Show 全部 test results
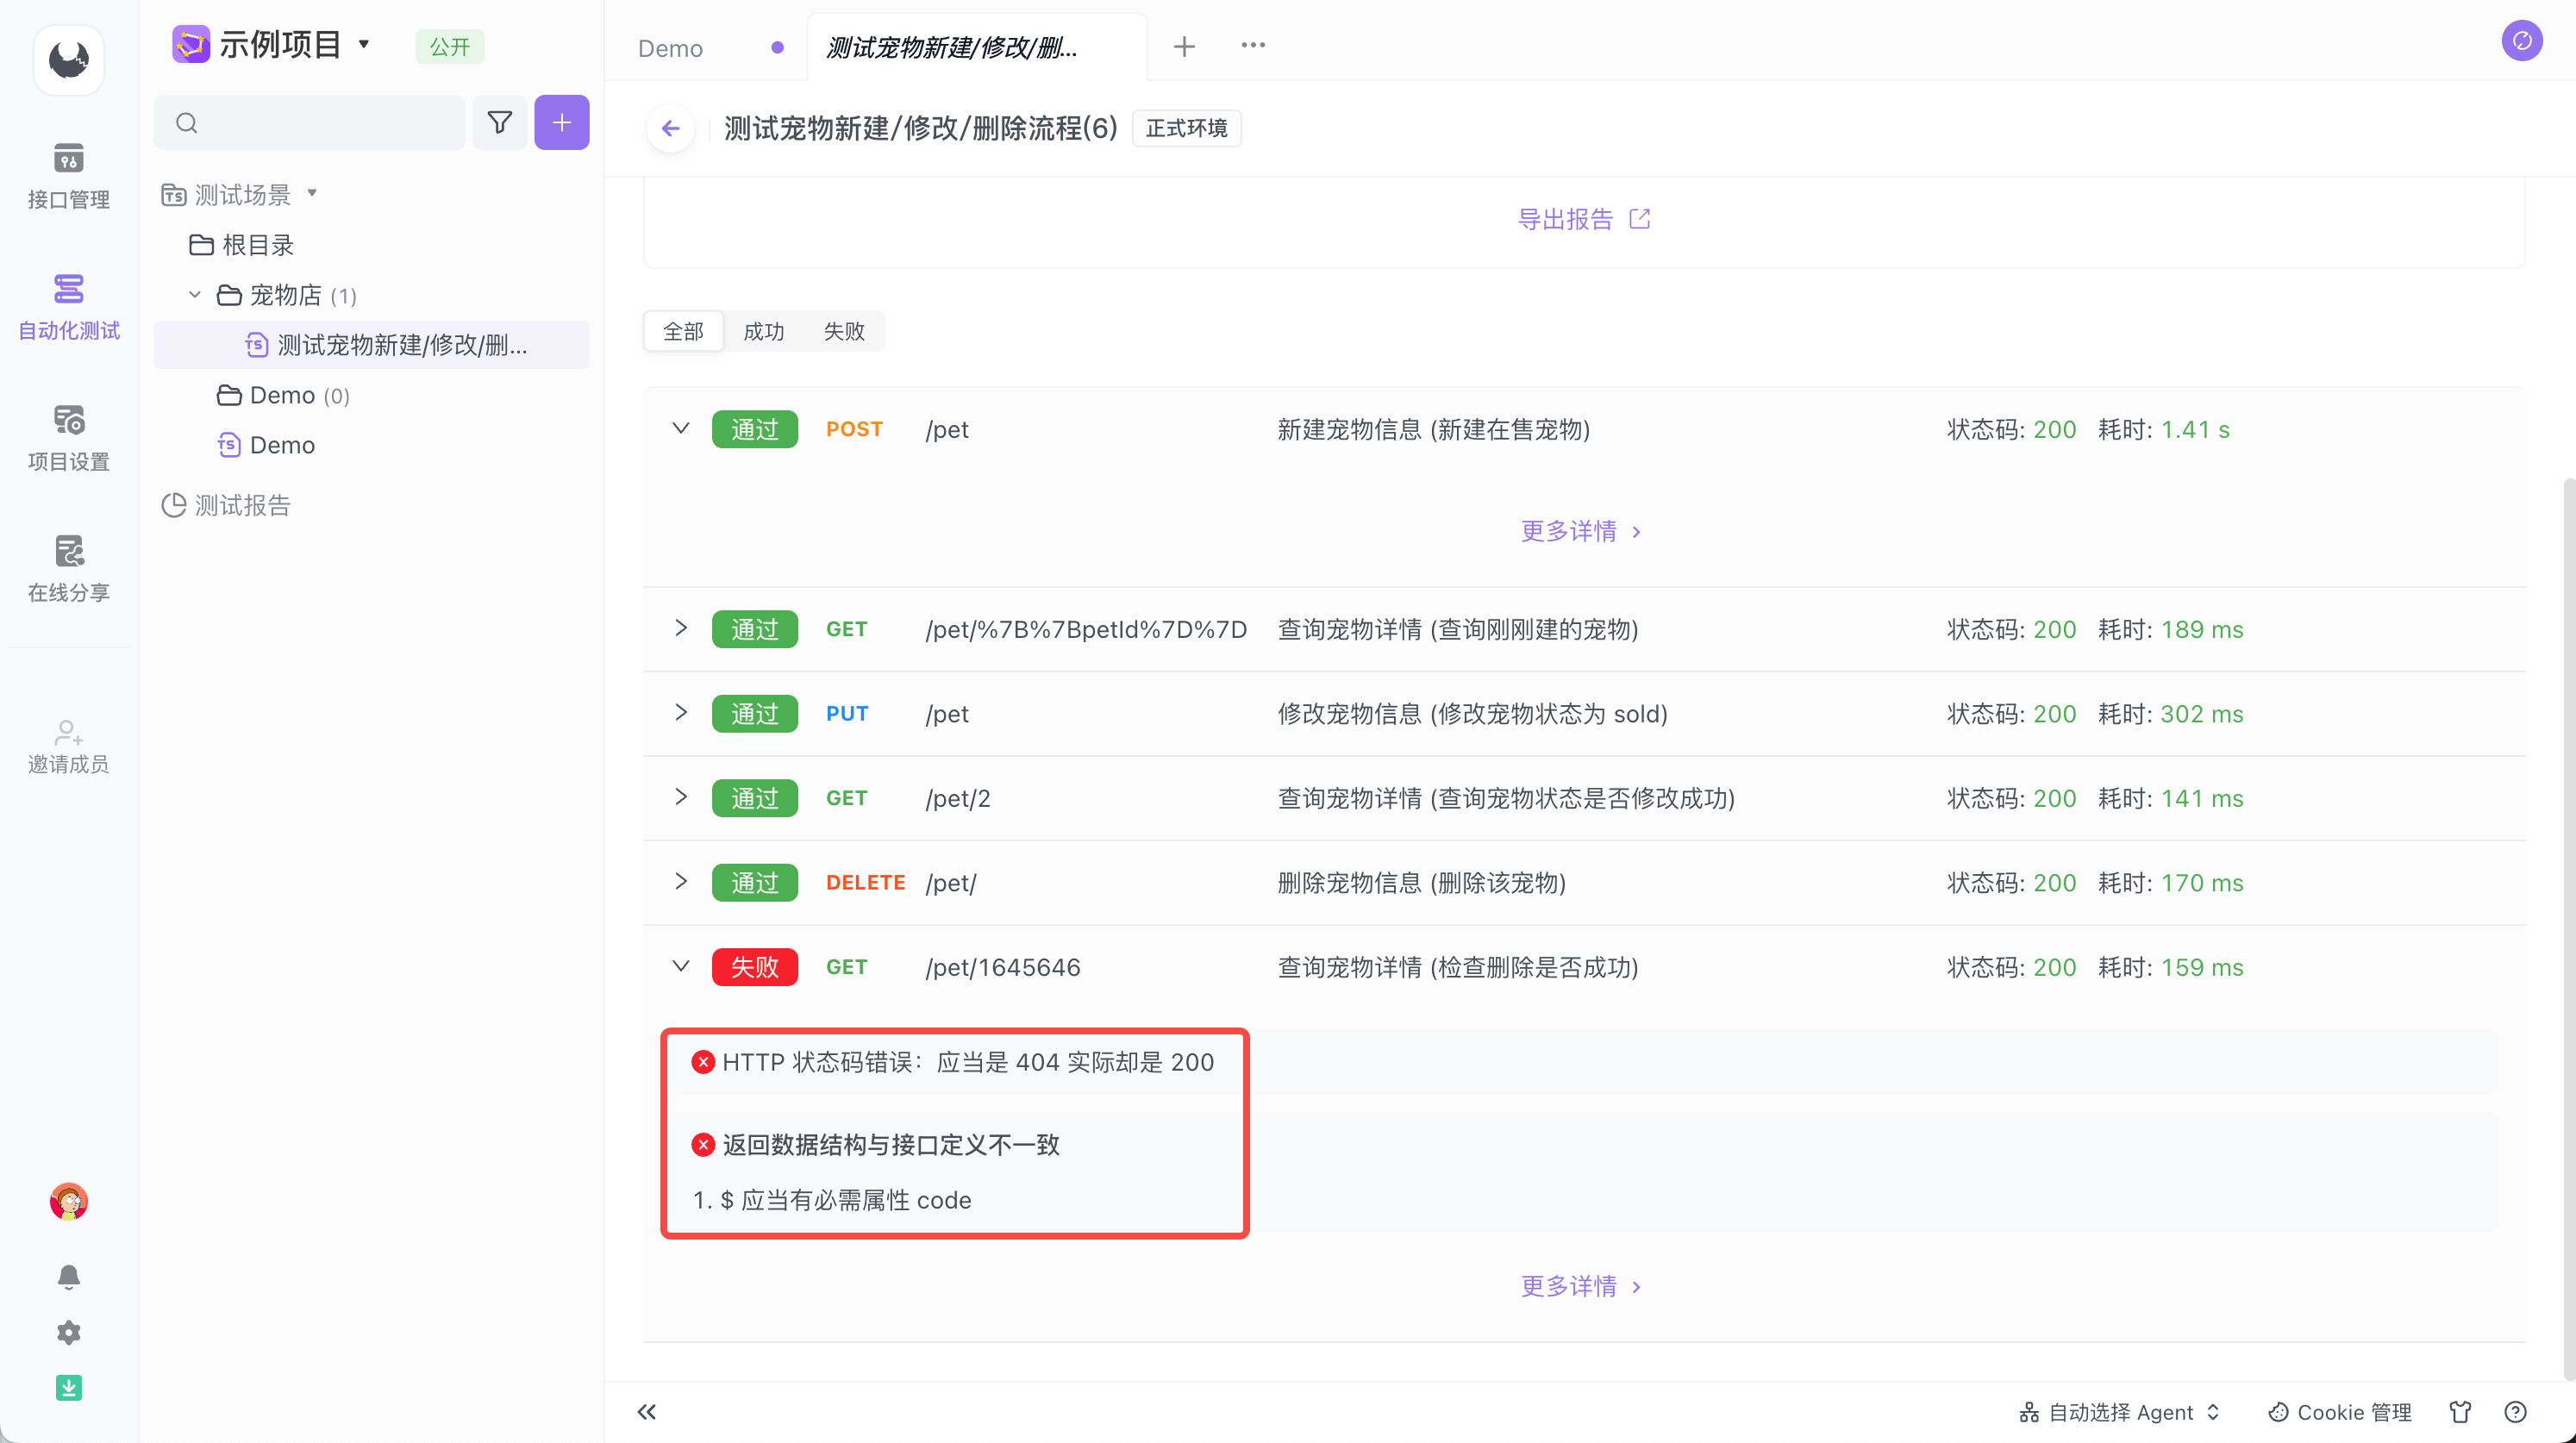This screenshot has width=2576, height=1443. [x=683, y=331]
